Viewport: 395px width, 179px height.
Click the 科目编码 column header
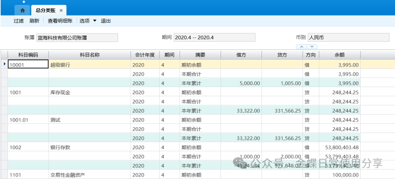28,55
